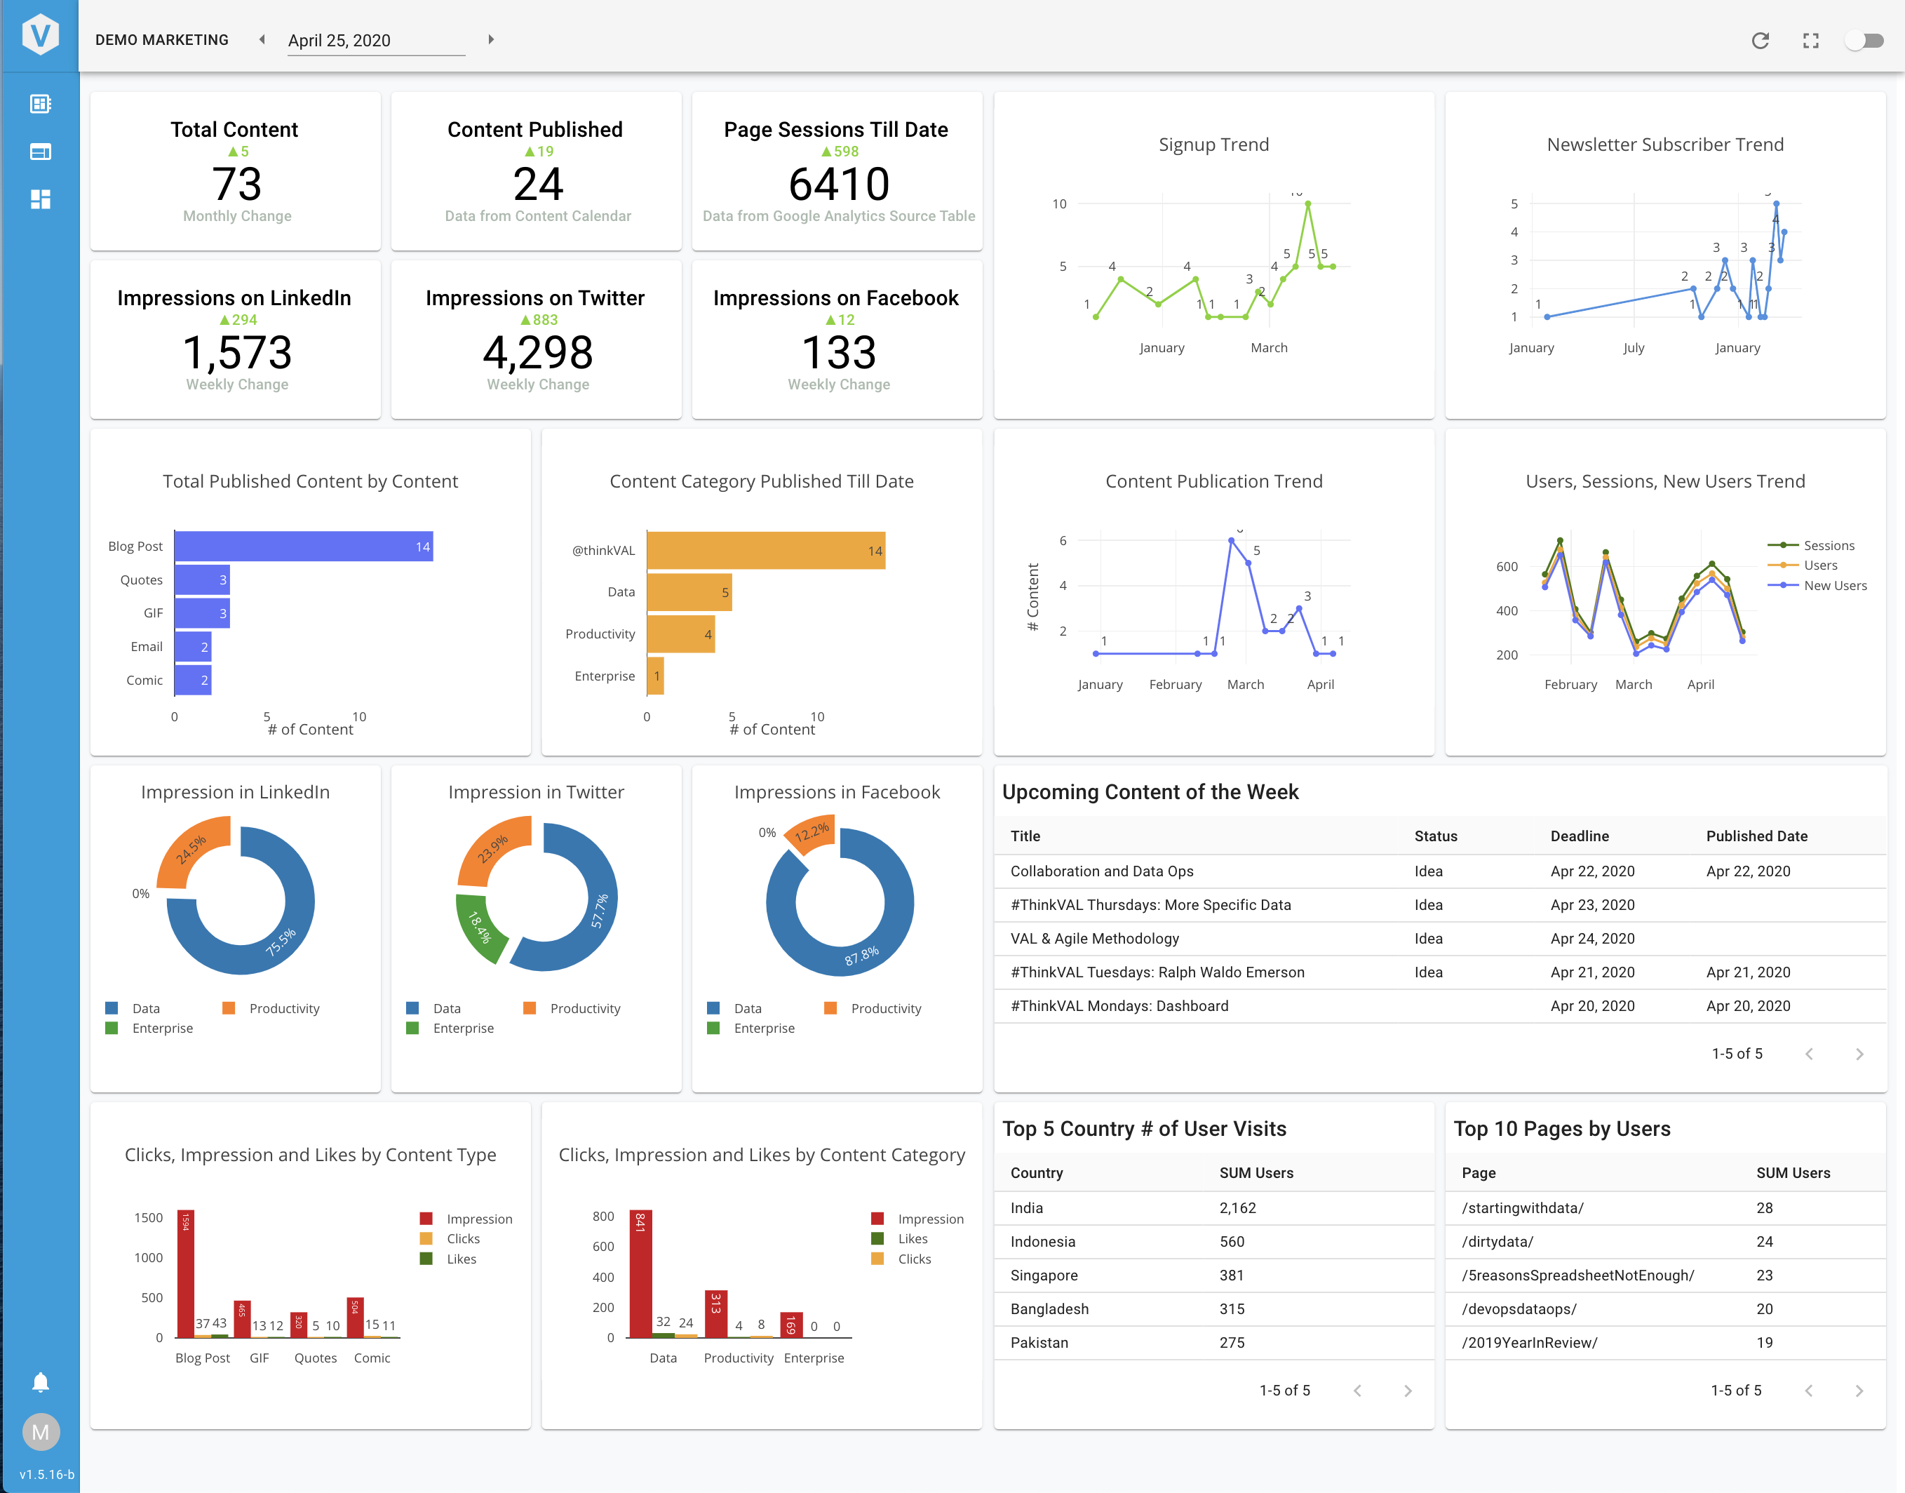The width and height of the screenshot is (1905, 1493).
Task: Open the table view sidebar icon
Action: (40, 152)
